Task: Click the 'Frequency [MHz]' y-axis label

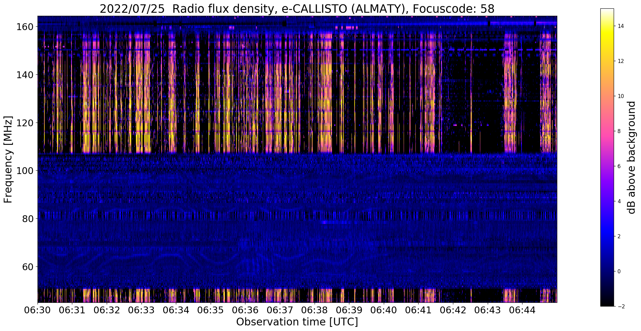Action: coord(8,159)
